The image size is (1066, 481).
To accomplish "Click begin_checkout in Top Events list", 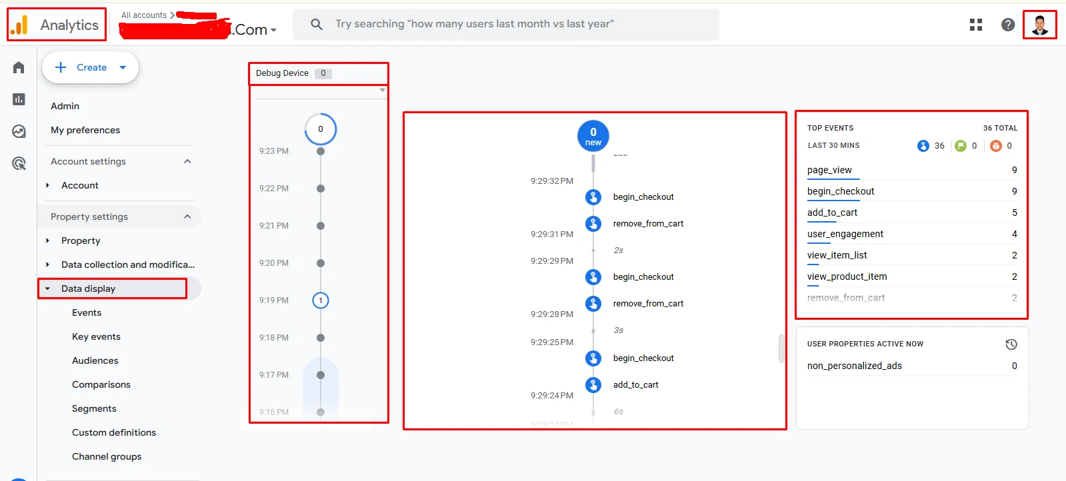I will coord(841,191).
